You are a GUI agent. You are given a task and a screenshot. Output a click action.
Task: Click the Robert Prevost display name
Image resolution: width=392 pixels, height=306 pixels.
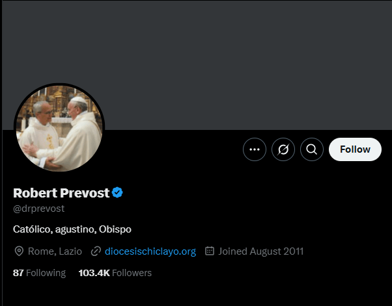[61, 192]
